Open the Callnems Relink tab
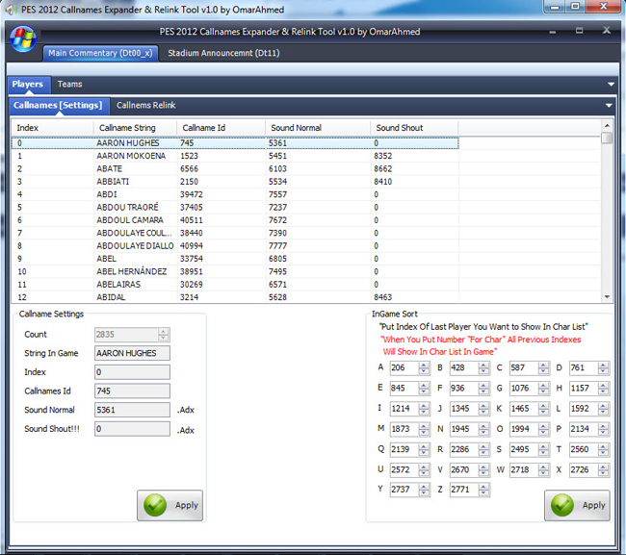The image size is (626, 555). pos(146,105)
